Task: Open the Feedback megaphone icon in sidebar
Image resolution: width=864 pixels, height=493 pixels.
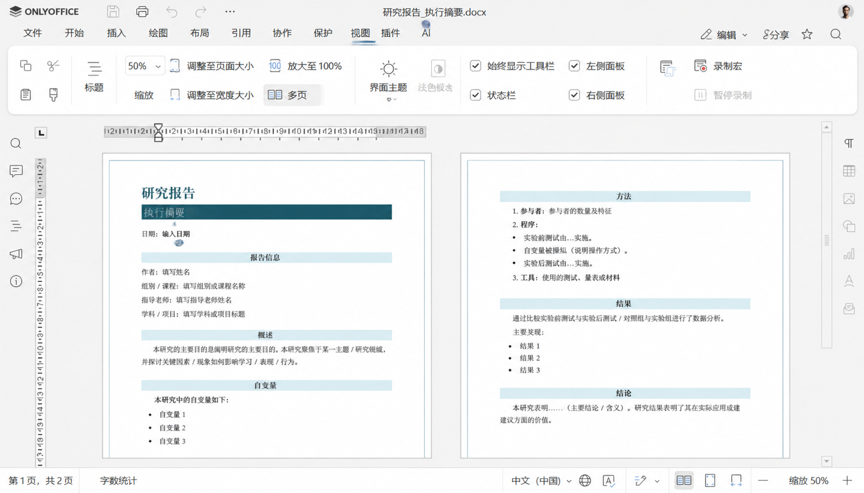Action: (x=16, y=254)
